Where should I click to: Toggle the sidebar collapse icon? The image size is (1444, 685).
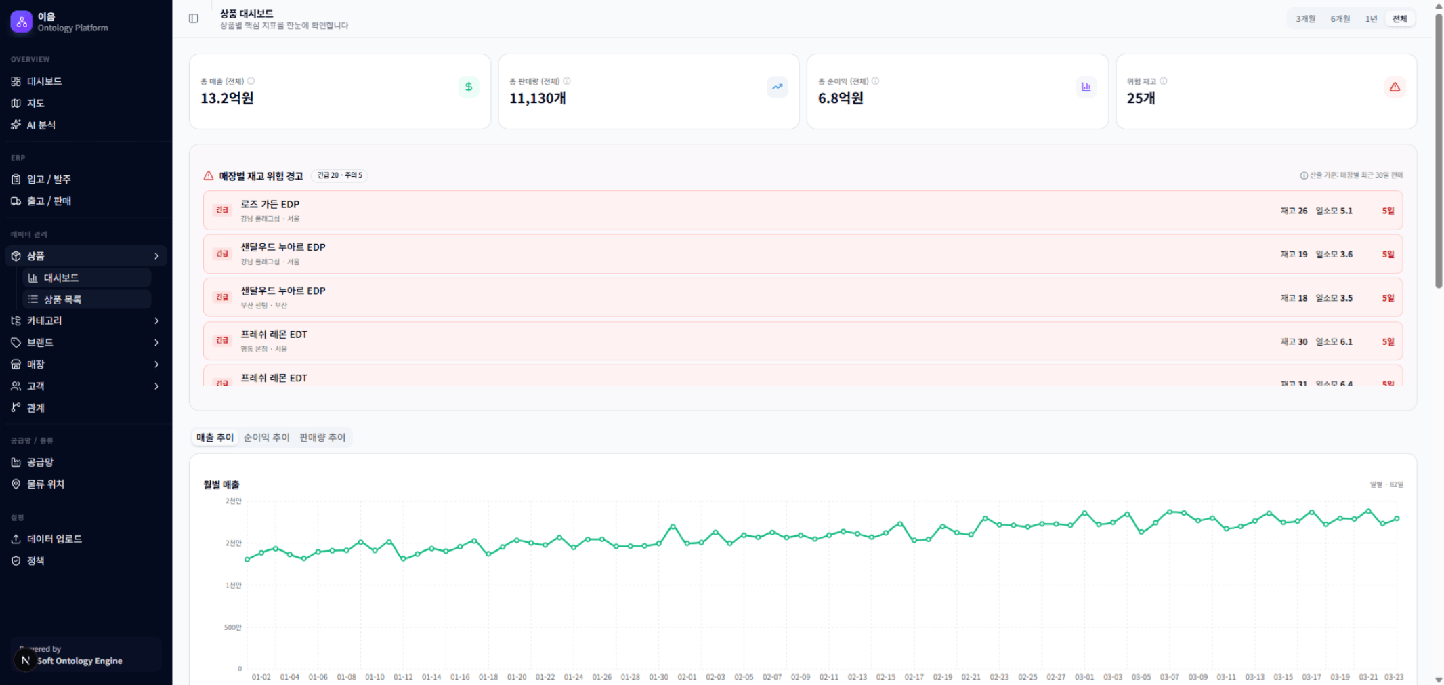tap(194, 18)
